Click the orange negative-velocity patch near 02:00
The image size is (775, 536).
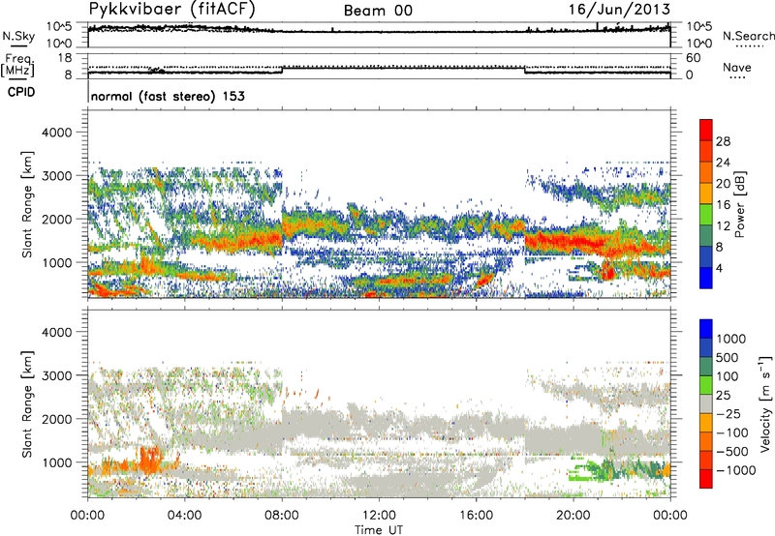[151, 459]
